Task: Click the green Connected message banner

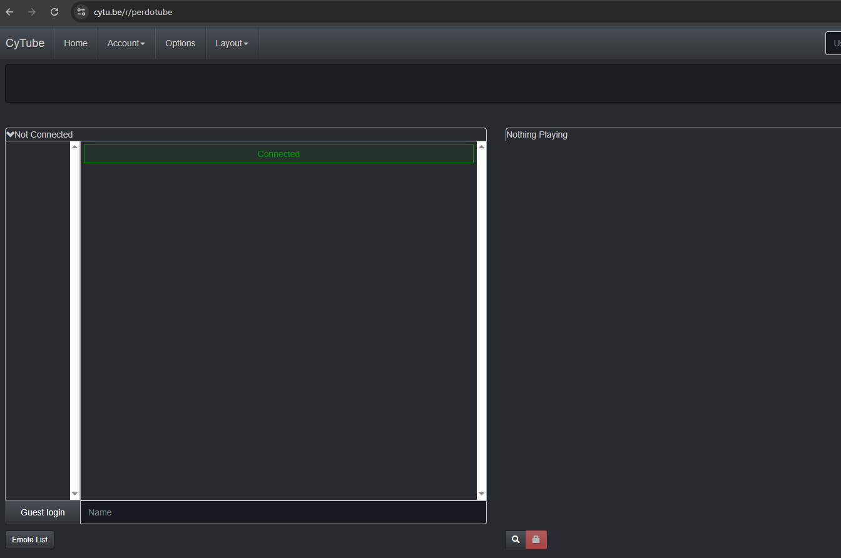Action: coord(278,154)
